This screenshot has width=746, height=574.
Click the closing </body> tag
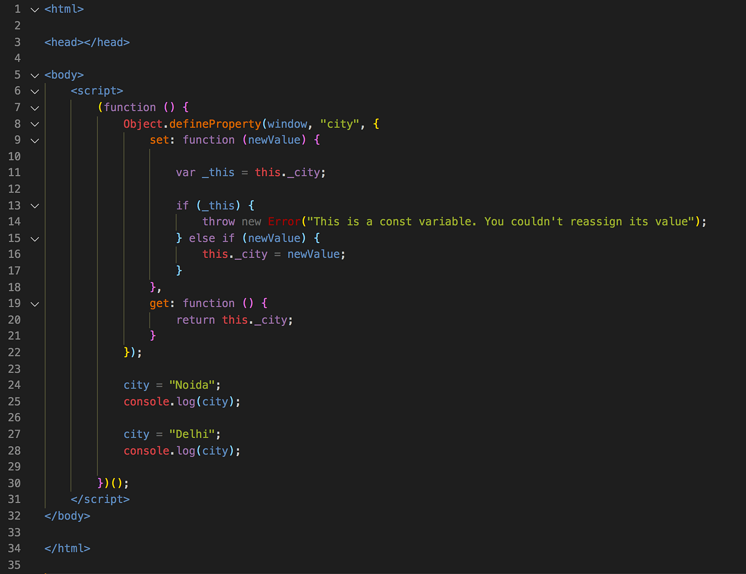(x=67, y=516)
